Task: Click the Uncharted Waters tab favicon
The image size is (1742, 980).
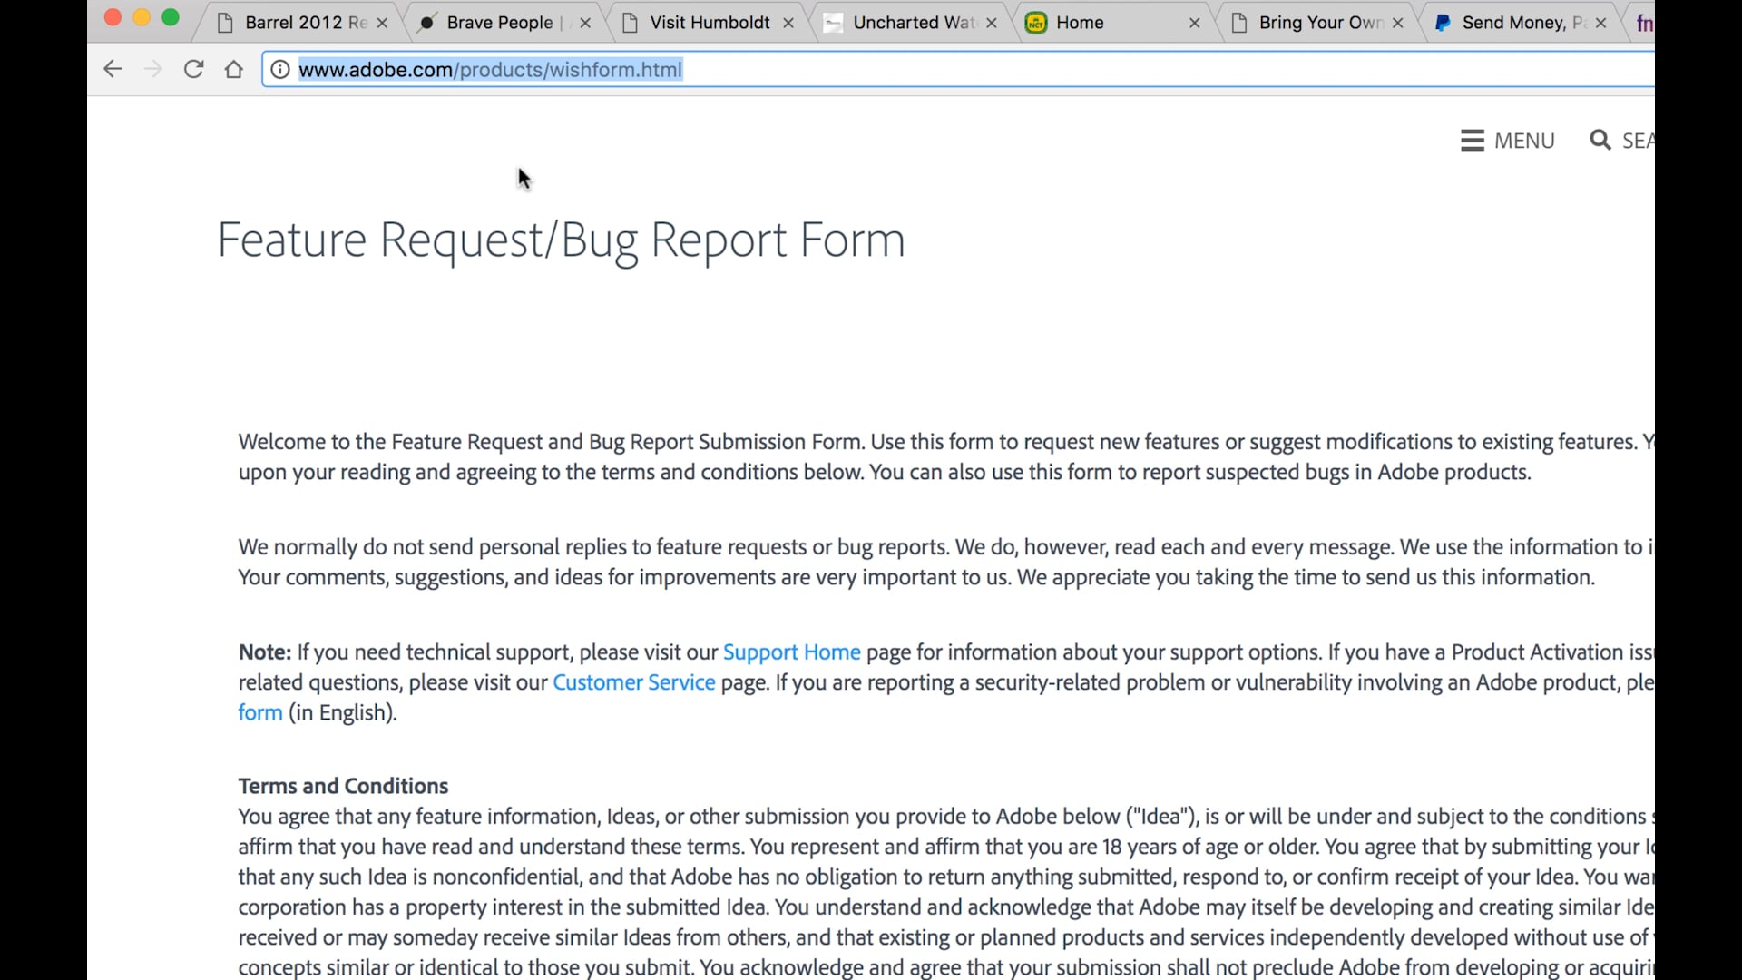Action: point(833,23)
